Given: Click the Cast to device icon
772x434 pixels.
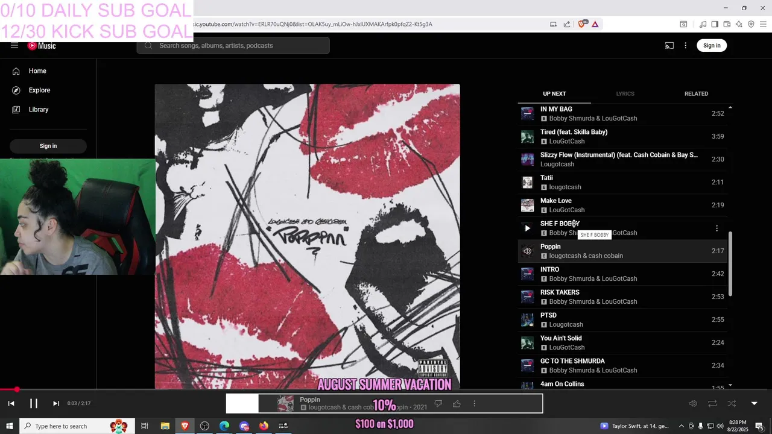Looking at the screenshot, I should coord(669,46).
